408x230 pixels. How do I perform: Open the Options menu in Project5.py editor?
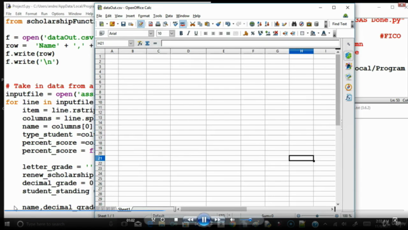click(58, 13)
